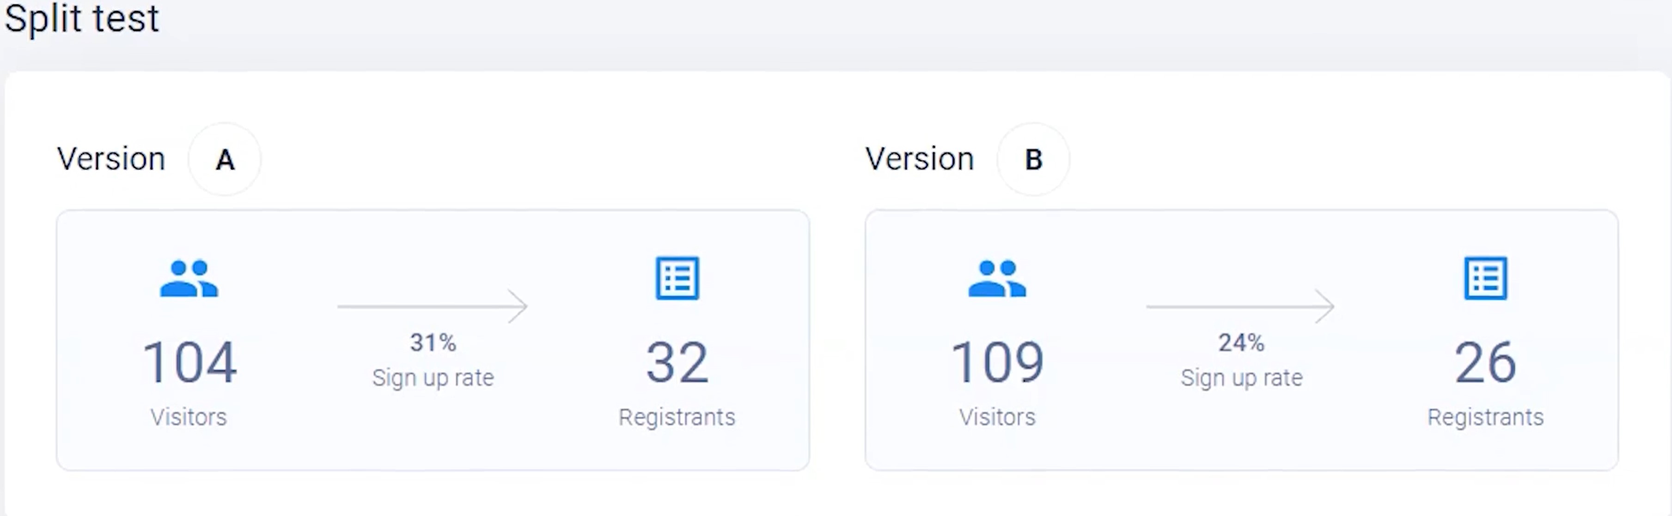Select the circled B version badge
1672x516 pixels.
point(1033,159)
